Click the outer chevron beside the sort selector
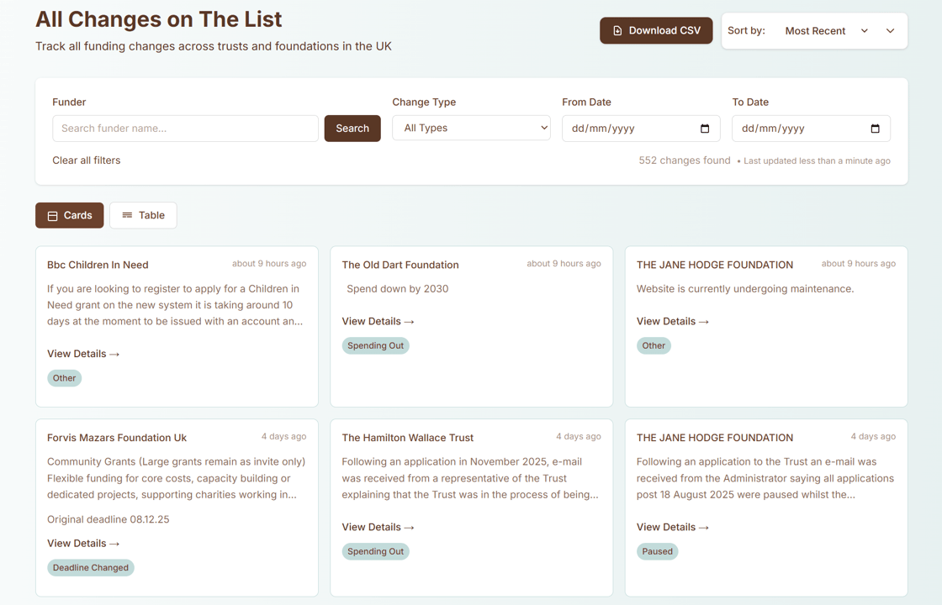Screen dimensions: 942x605 [891, 30]
